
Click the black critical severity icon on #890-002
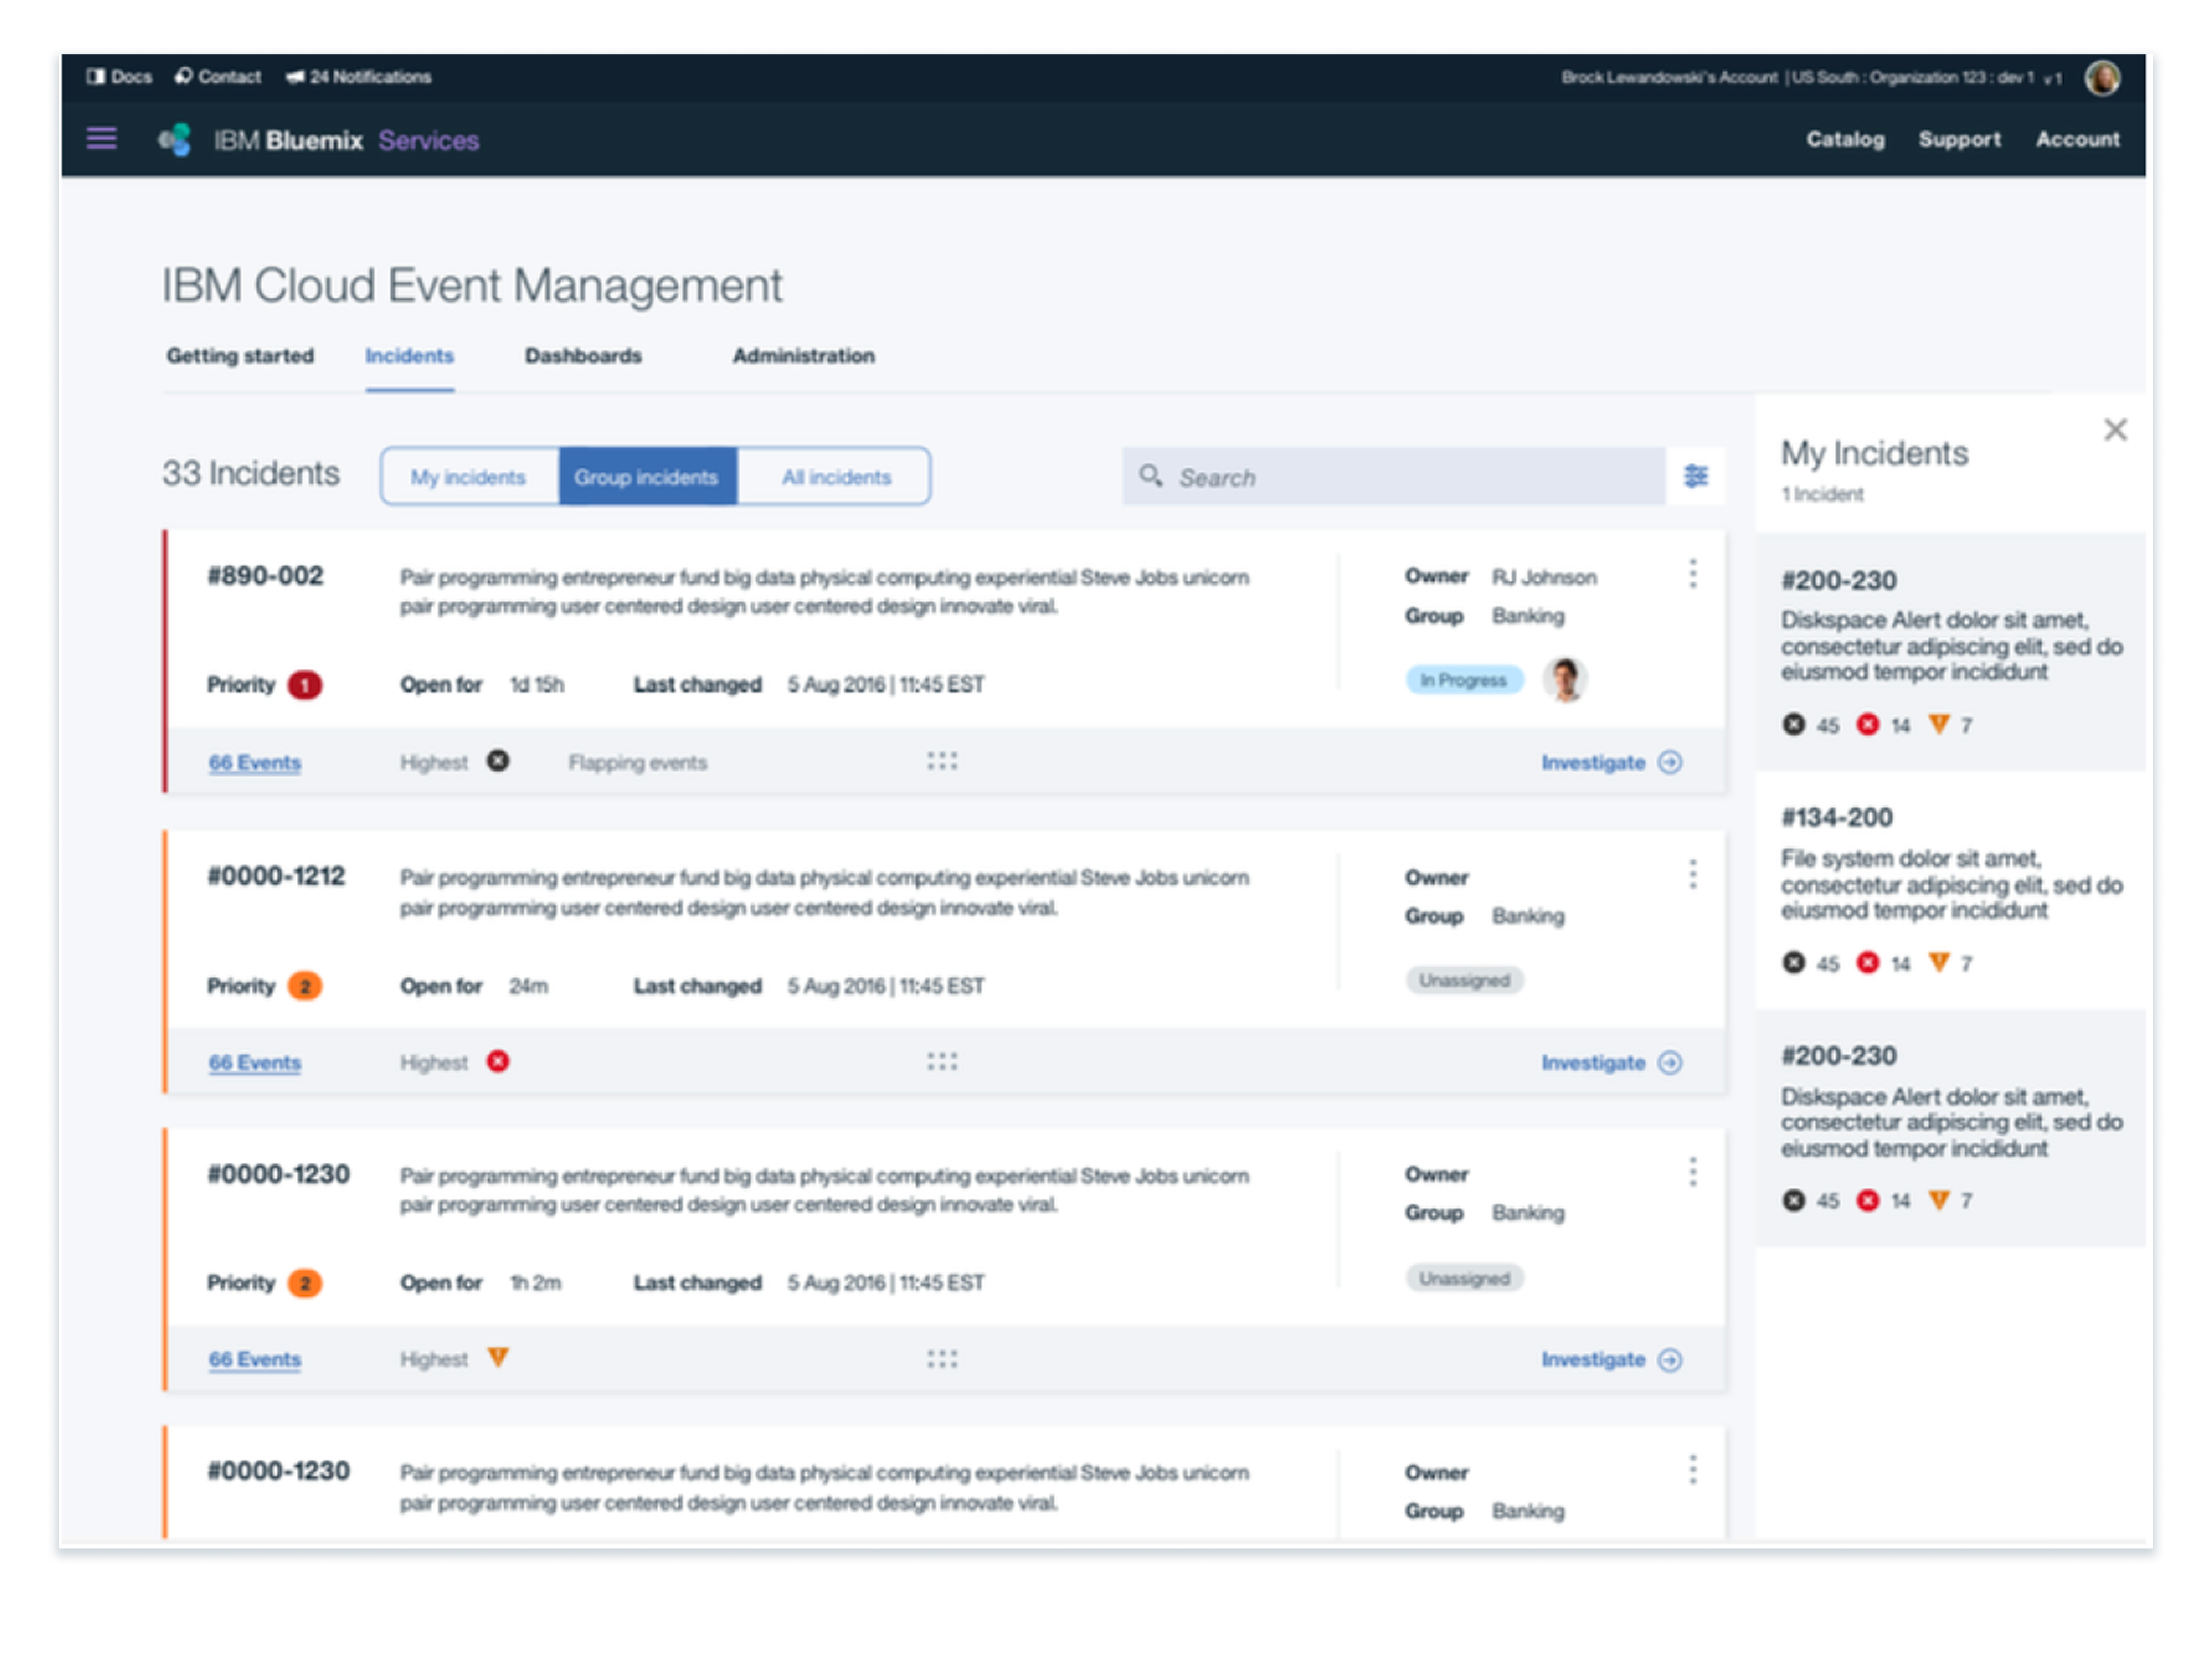[x=498, y=761]
